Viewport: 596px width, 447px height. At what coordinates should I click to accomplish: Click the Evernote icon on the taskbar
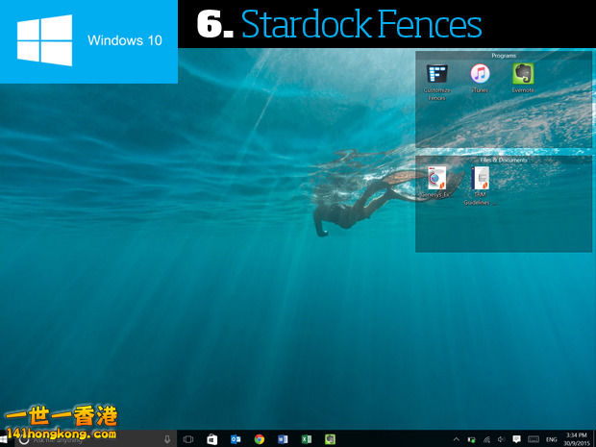tap(331, 439)
